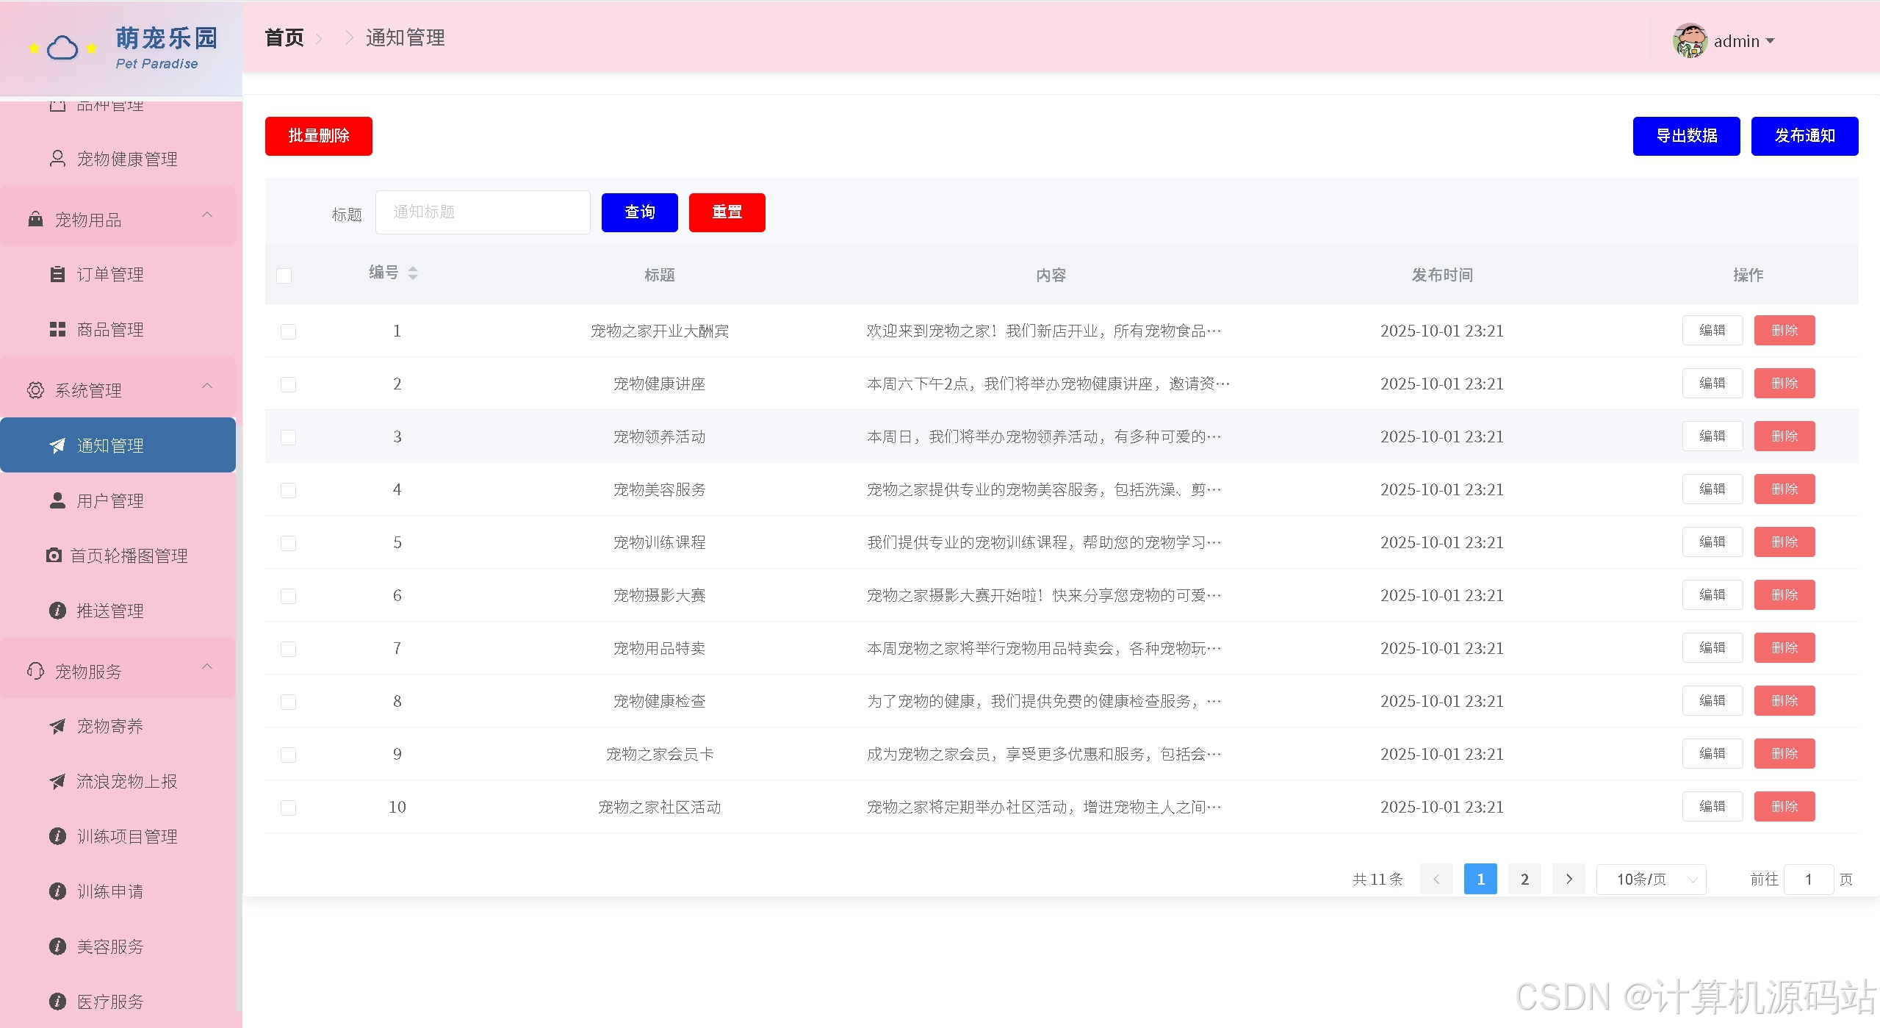The height and width of the screenshot is (1028, 1880).
Task: Click the homepage carousel camera icon
Action: pos(54,556)
